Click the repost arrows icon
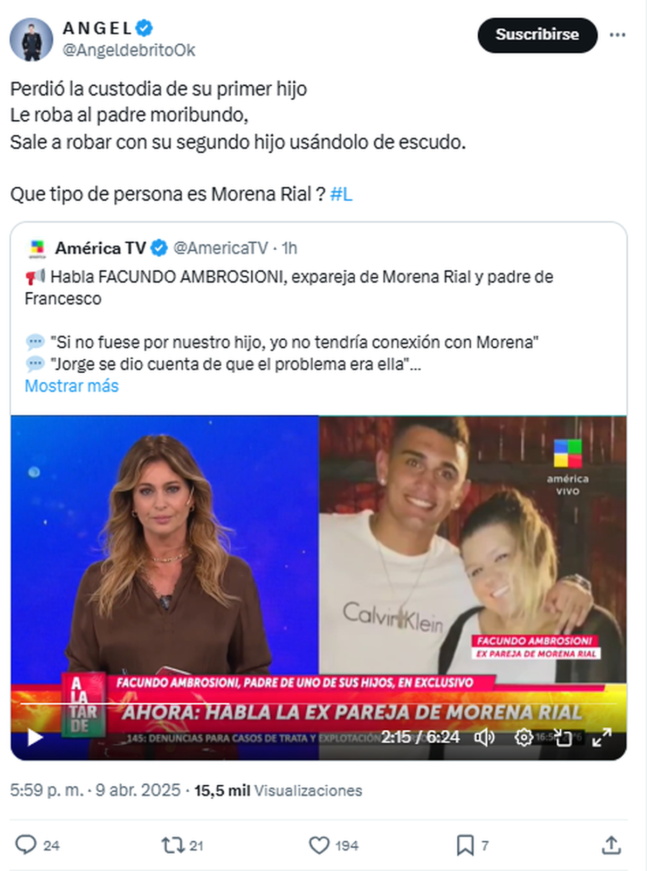 point(173,845)
